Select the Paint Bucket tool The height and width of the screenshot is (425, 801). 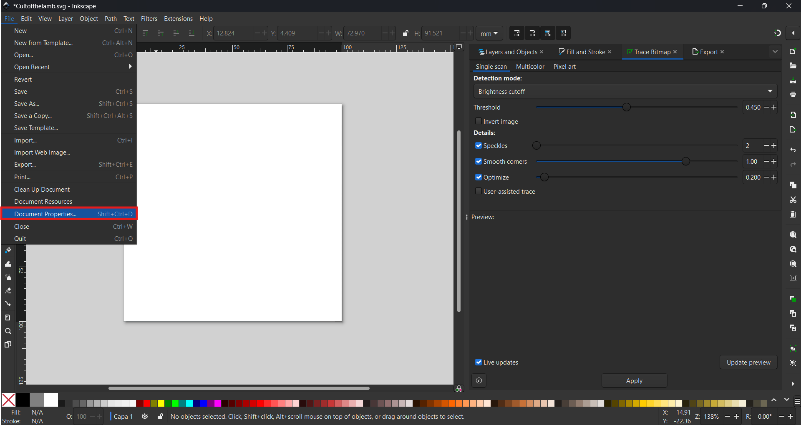click(8, 250)
